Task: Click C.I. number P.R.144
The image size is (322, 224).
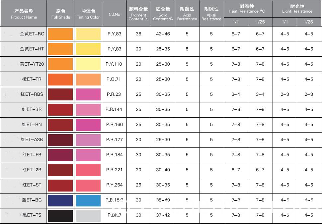Action: tap(114, 109)
